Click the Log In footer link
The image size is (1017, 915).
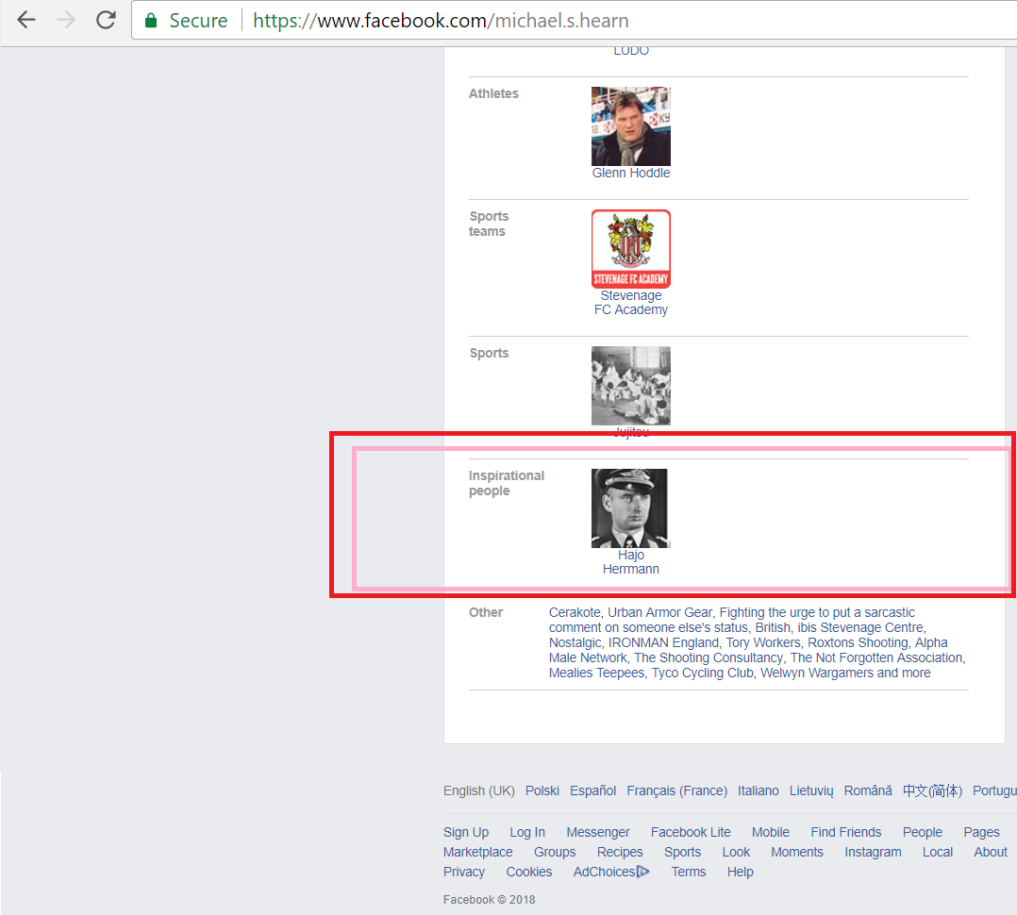[527, 833]
